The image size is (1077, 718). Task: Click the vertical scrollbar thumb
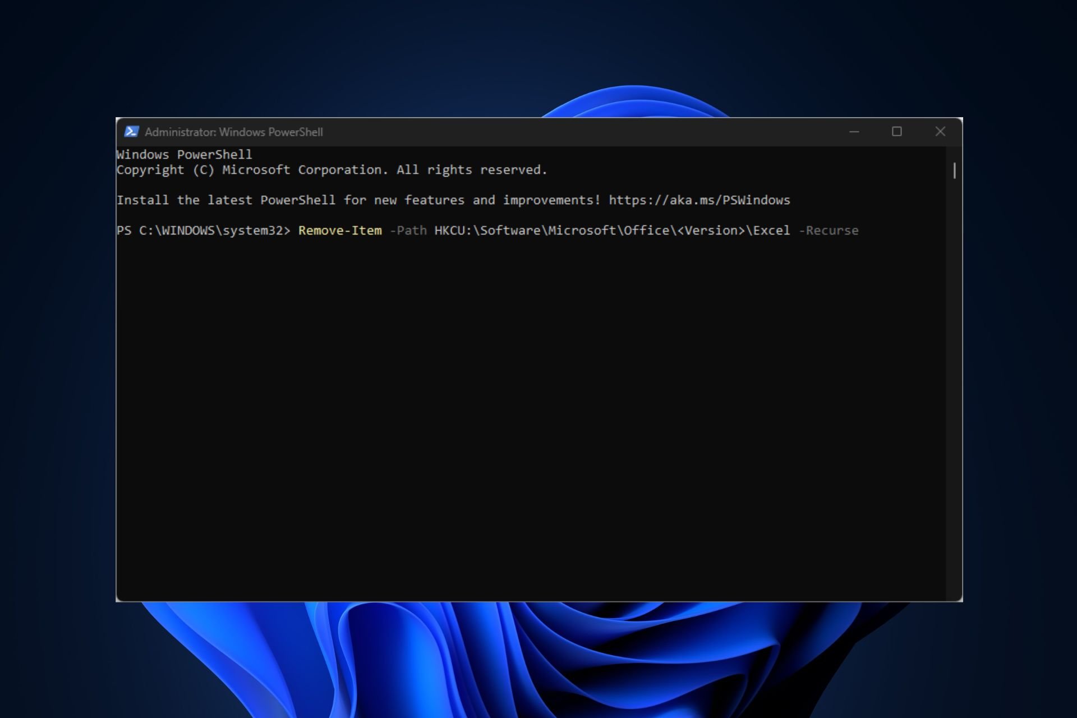coord(955,171)
